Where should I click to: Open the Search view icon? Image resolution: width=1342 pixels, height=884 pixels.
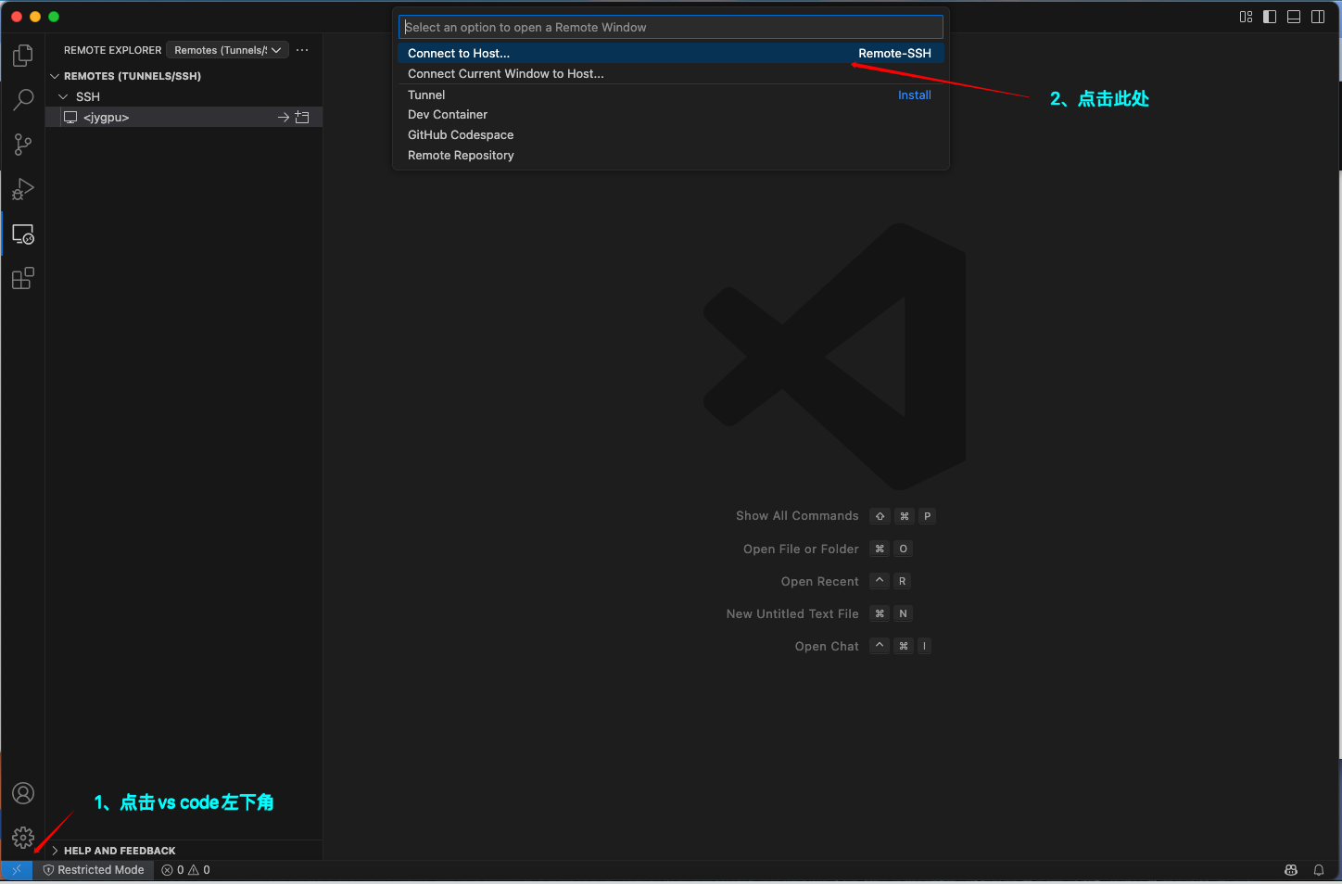click(23, 100)
